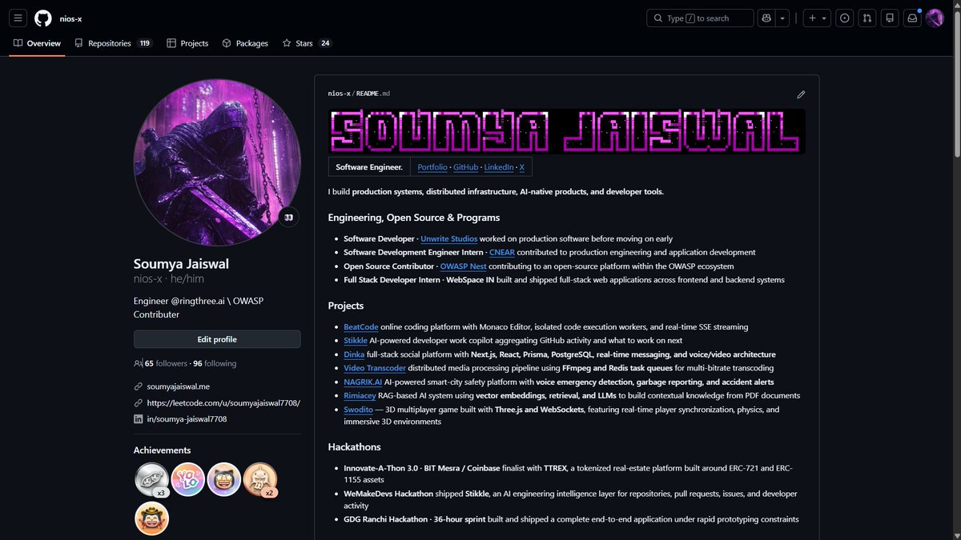961x540 pixels.
Task: Select the Overview tab
Action: tap(38, 43)
